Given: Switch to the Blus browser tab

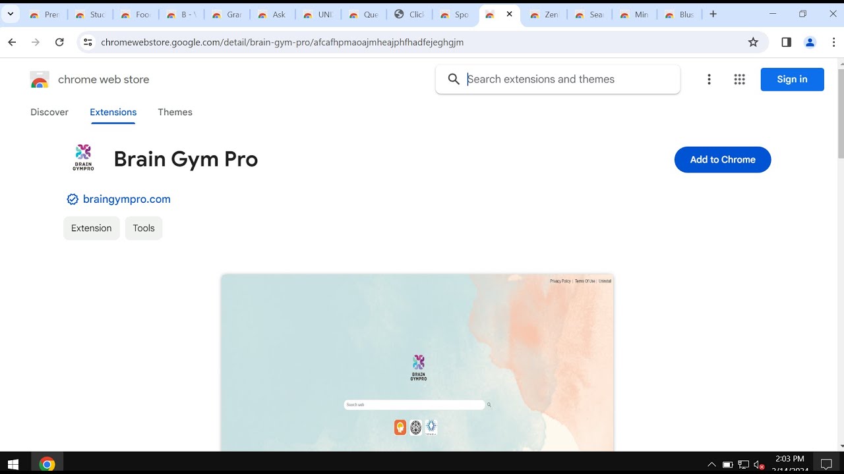Looking at the screenshot, I should 679,14.
